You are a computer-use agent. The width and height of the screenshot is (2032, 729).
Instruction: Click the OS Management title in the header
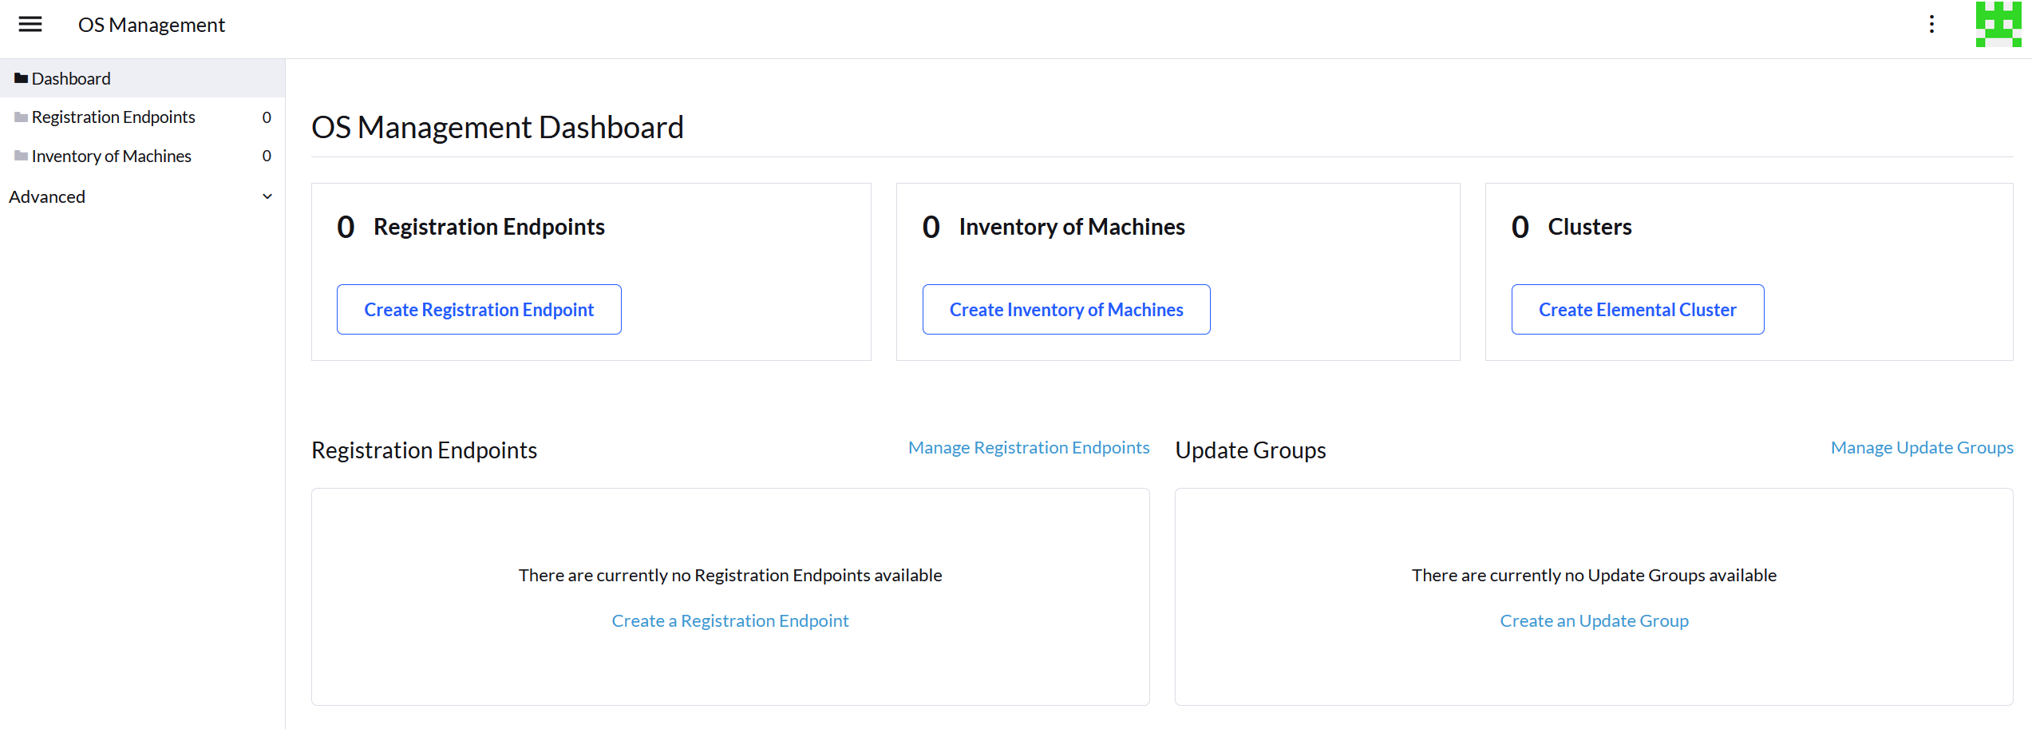point(151,25)
